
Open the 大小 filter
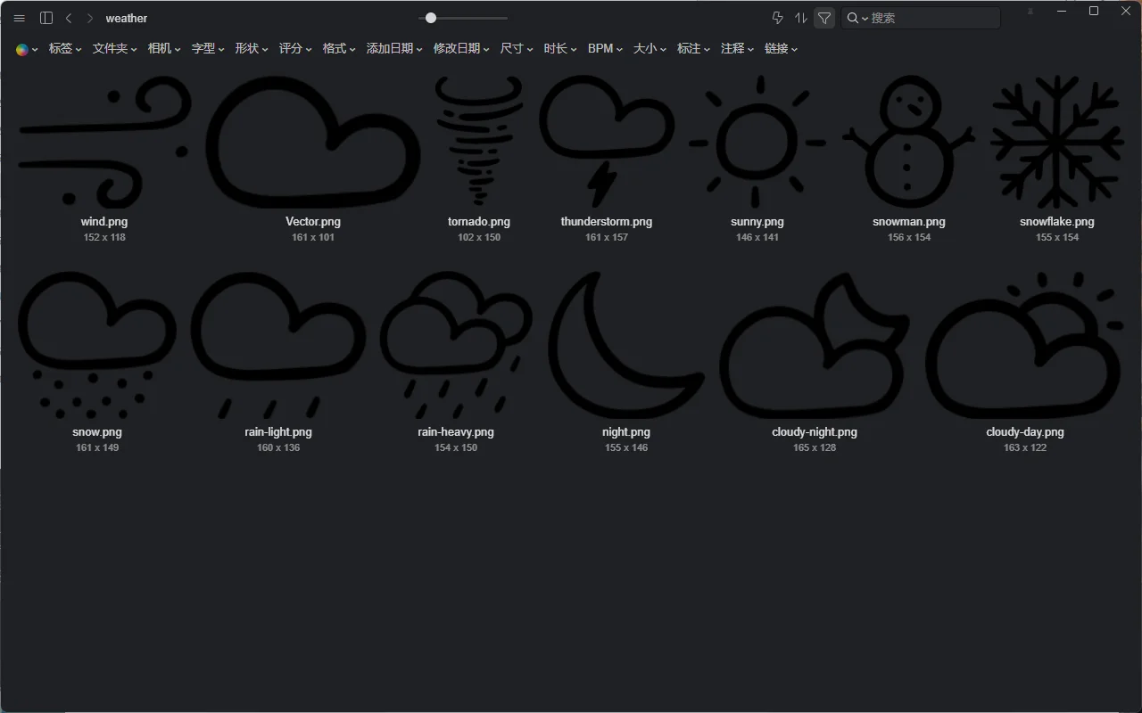point(650,49)
